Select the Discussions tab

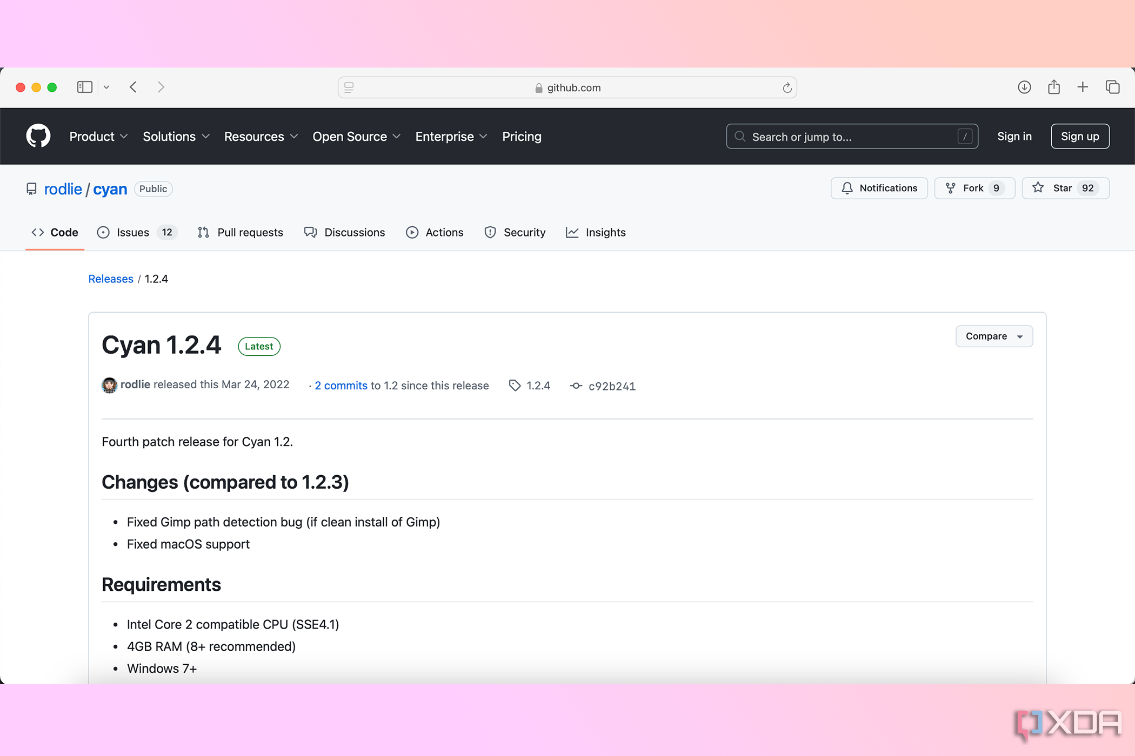[x=345, y=232]
